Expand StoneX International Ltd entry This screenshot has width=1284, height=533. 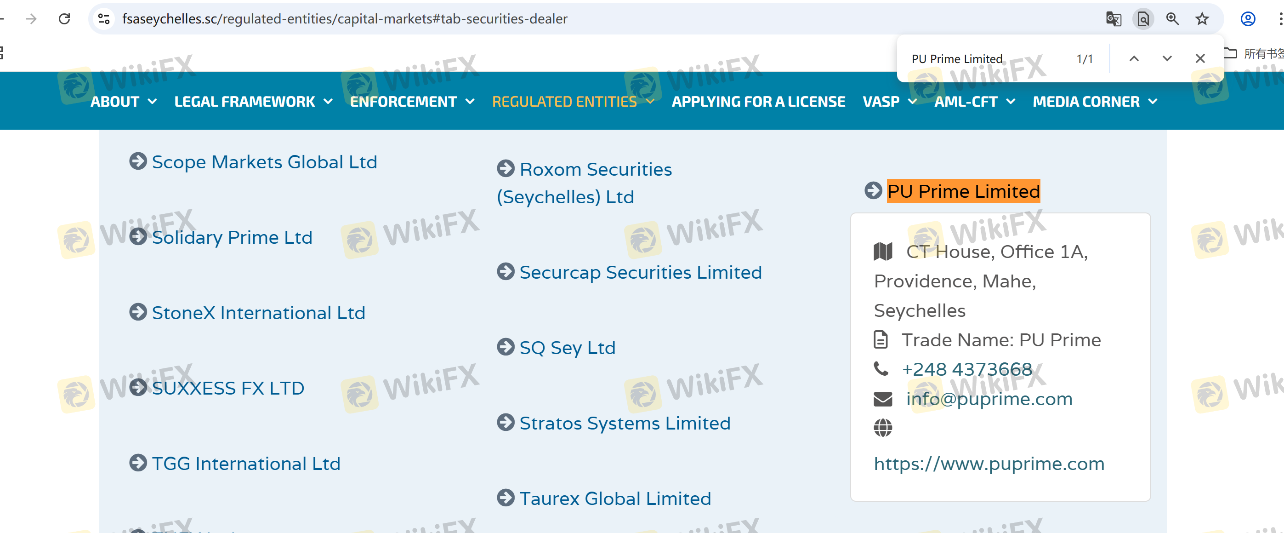pos(258,313)
